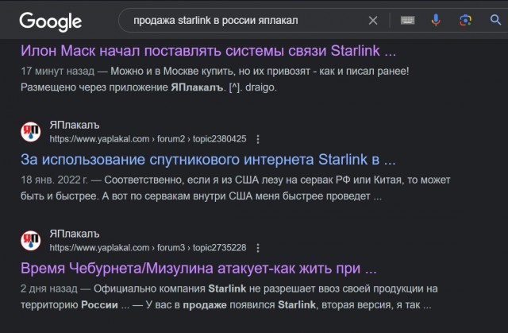Screen dimensions: 508x333
Task: Click the URL yaplakal.com › forum2 › topic2380425
Action: pos(148,139)
